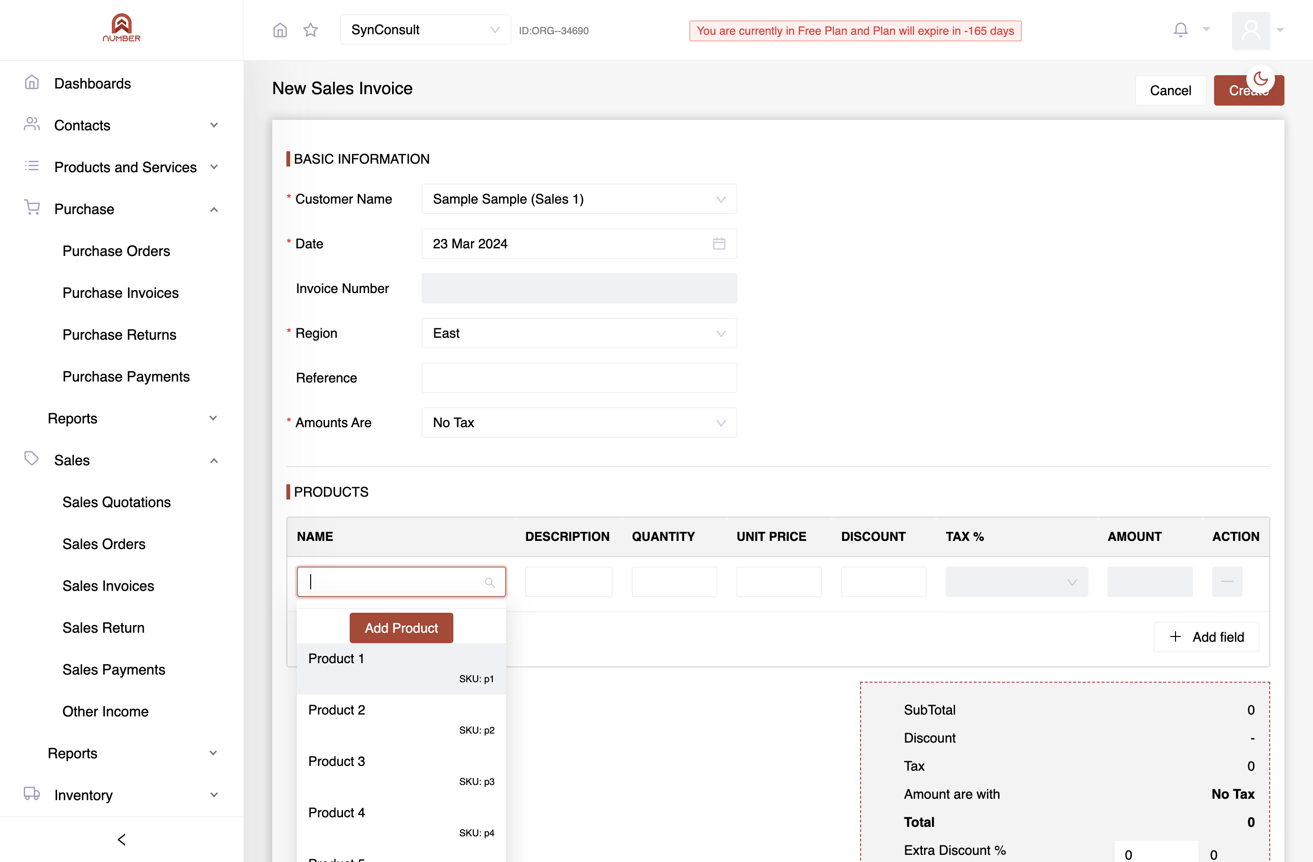This screenshot has height=862, width=1313.
Task: Click the Create button
Action: pyautogui.click(x=1248, y=90)
